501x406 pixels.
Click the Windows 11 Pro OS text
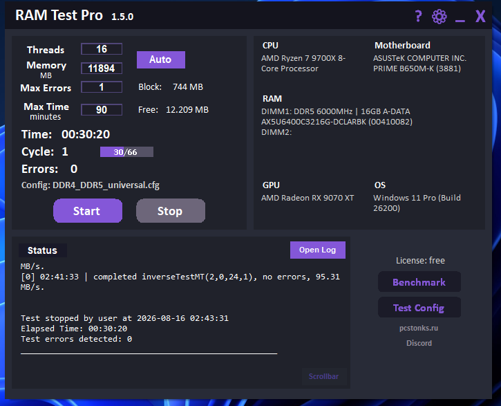417,203
